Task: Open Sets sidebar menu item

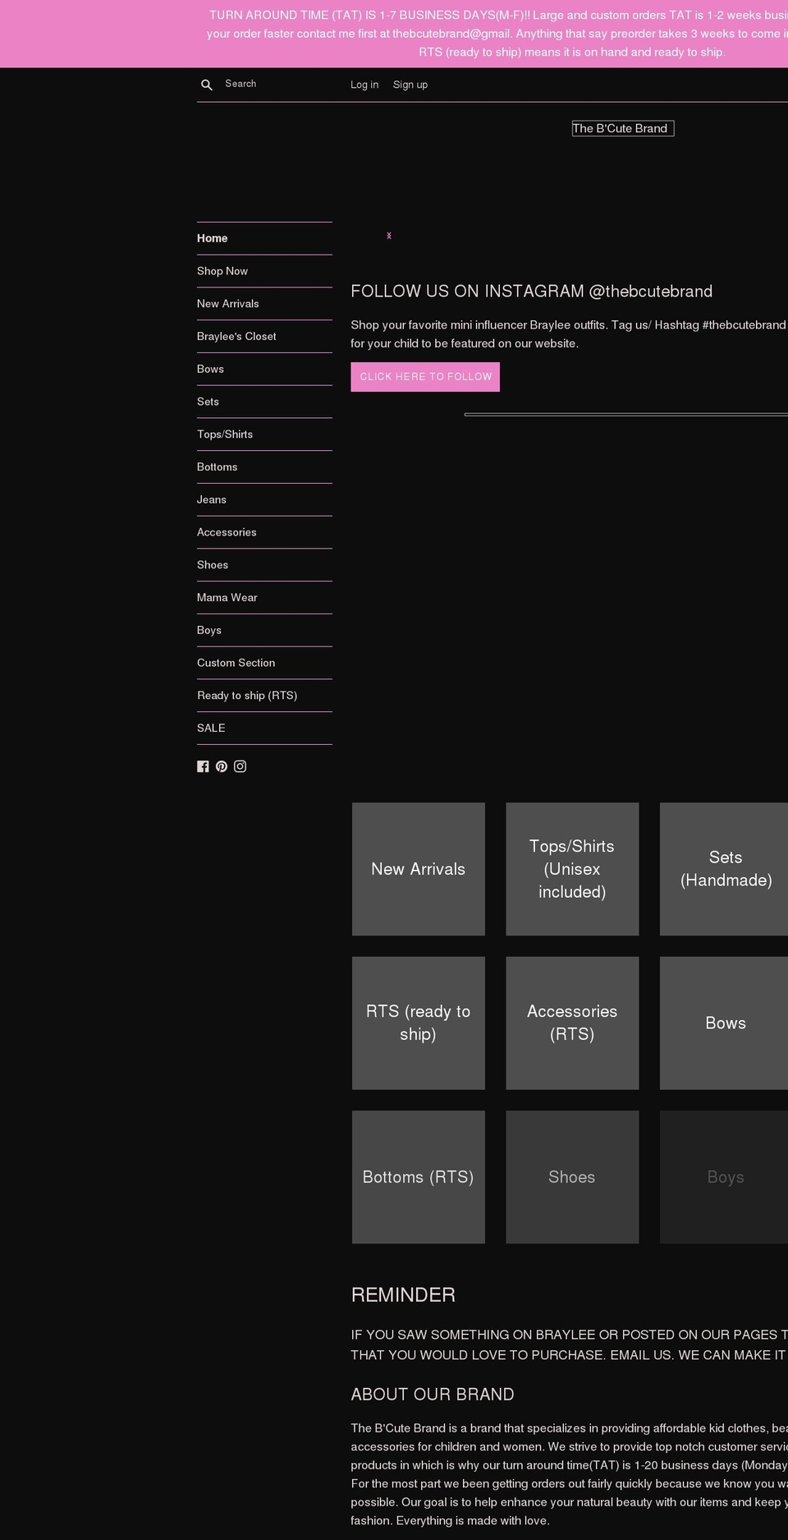Action: pos(264,402)
